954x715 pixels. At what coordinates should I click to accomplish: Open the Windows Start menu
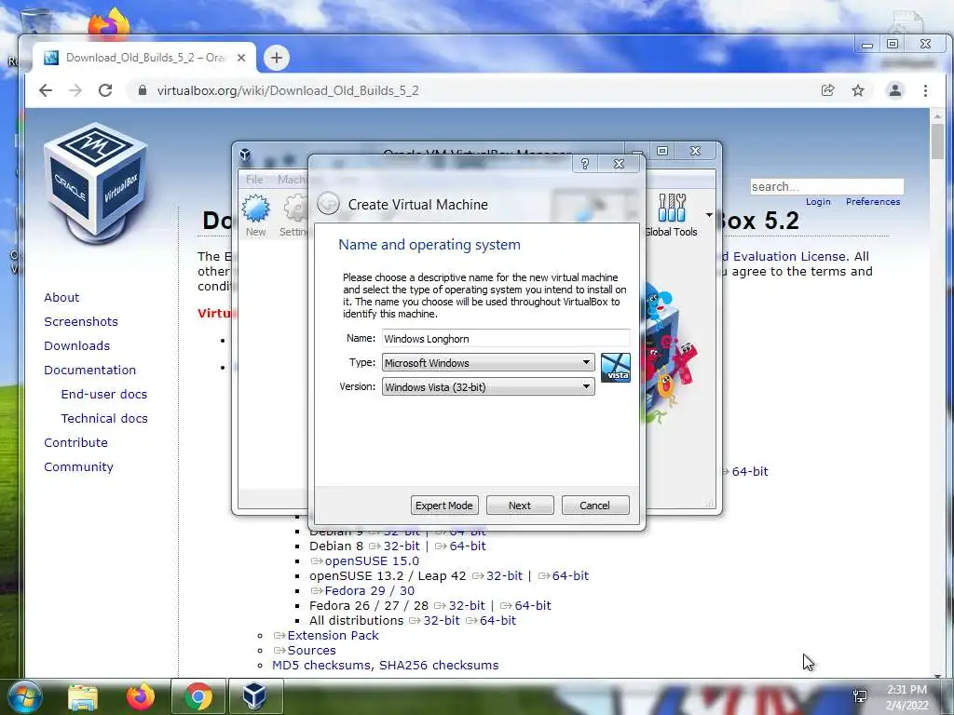(23, 696)
